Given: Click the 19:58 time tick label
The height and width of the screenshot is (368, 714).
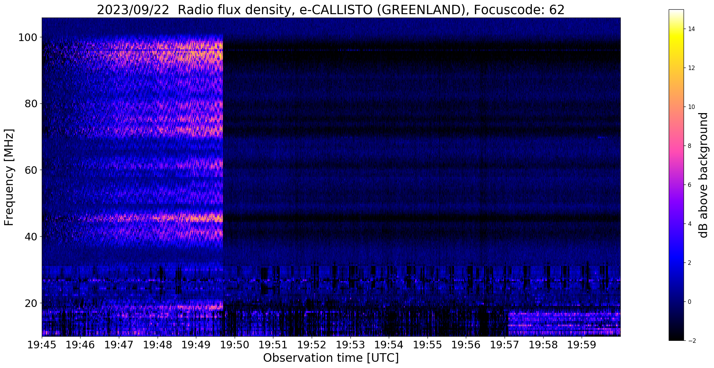Looking at the screenshot, I should 543,345.
